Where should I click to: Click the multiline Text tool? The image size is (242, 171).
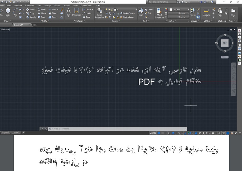click(x=68, y=12)
